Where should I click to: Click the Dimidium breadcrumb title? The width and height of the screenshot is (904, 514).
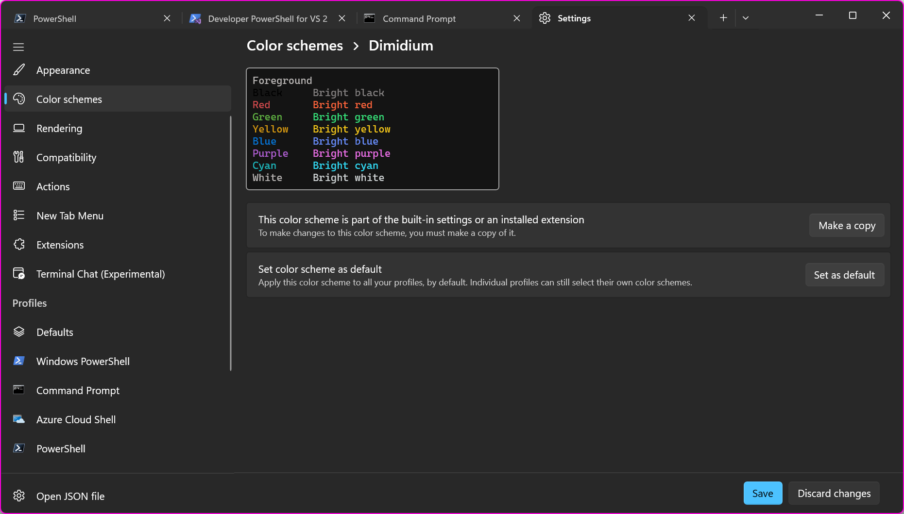pos(401,46)
